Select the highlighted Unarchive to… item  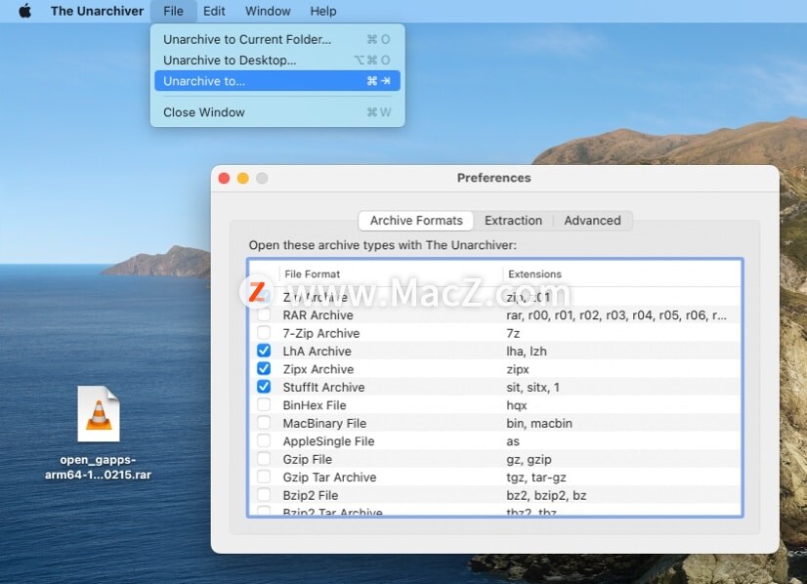pos(276,81)
